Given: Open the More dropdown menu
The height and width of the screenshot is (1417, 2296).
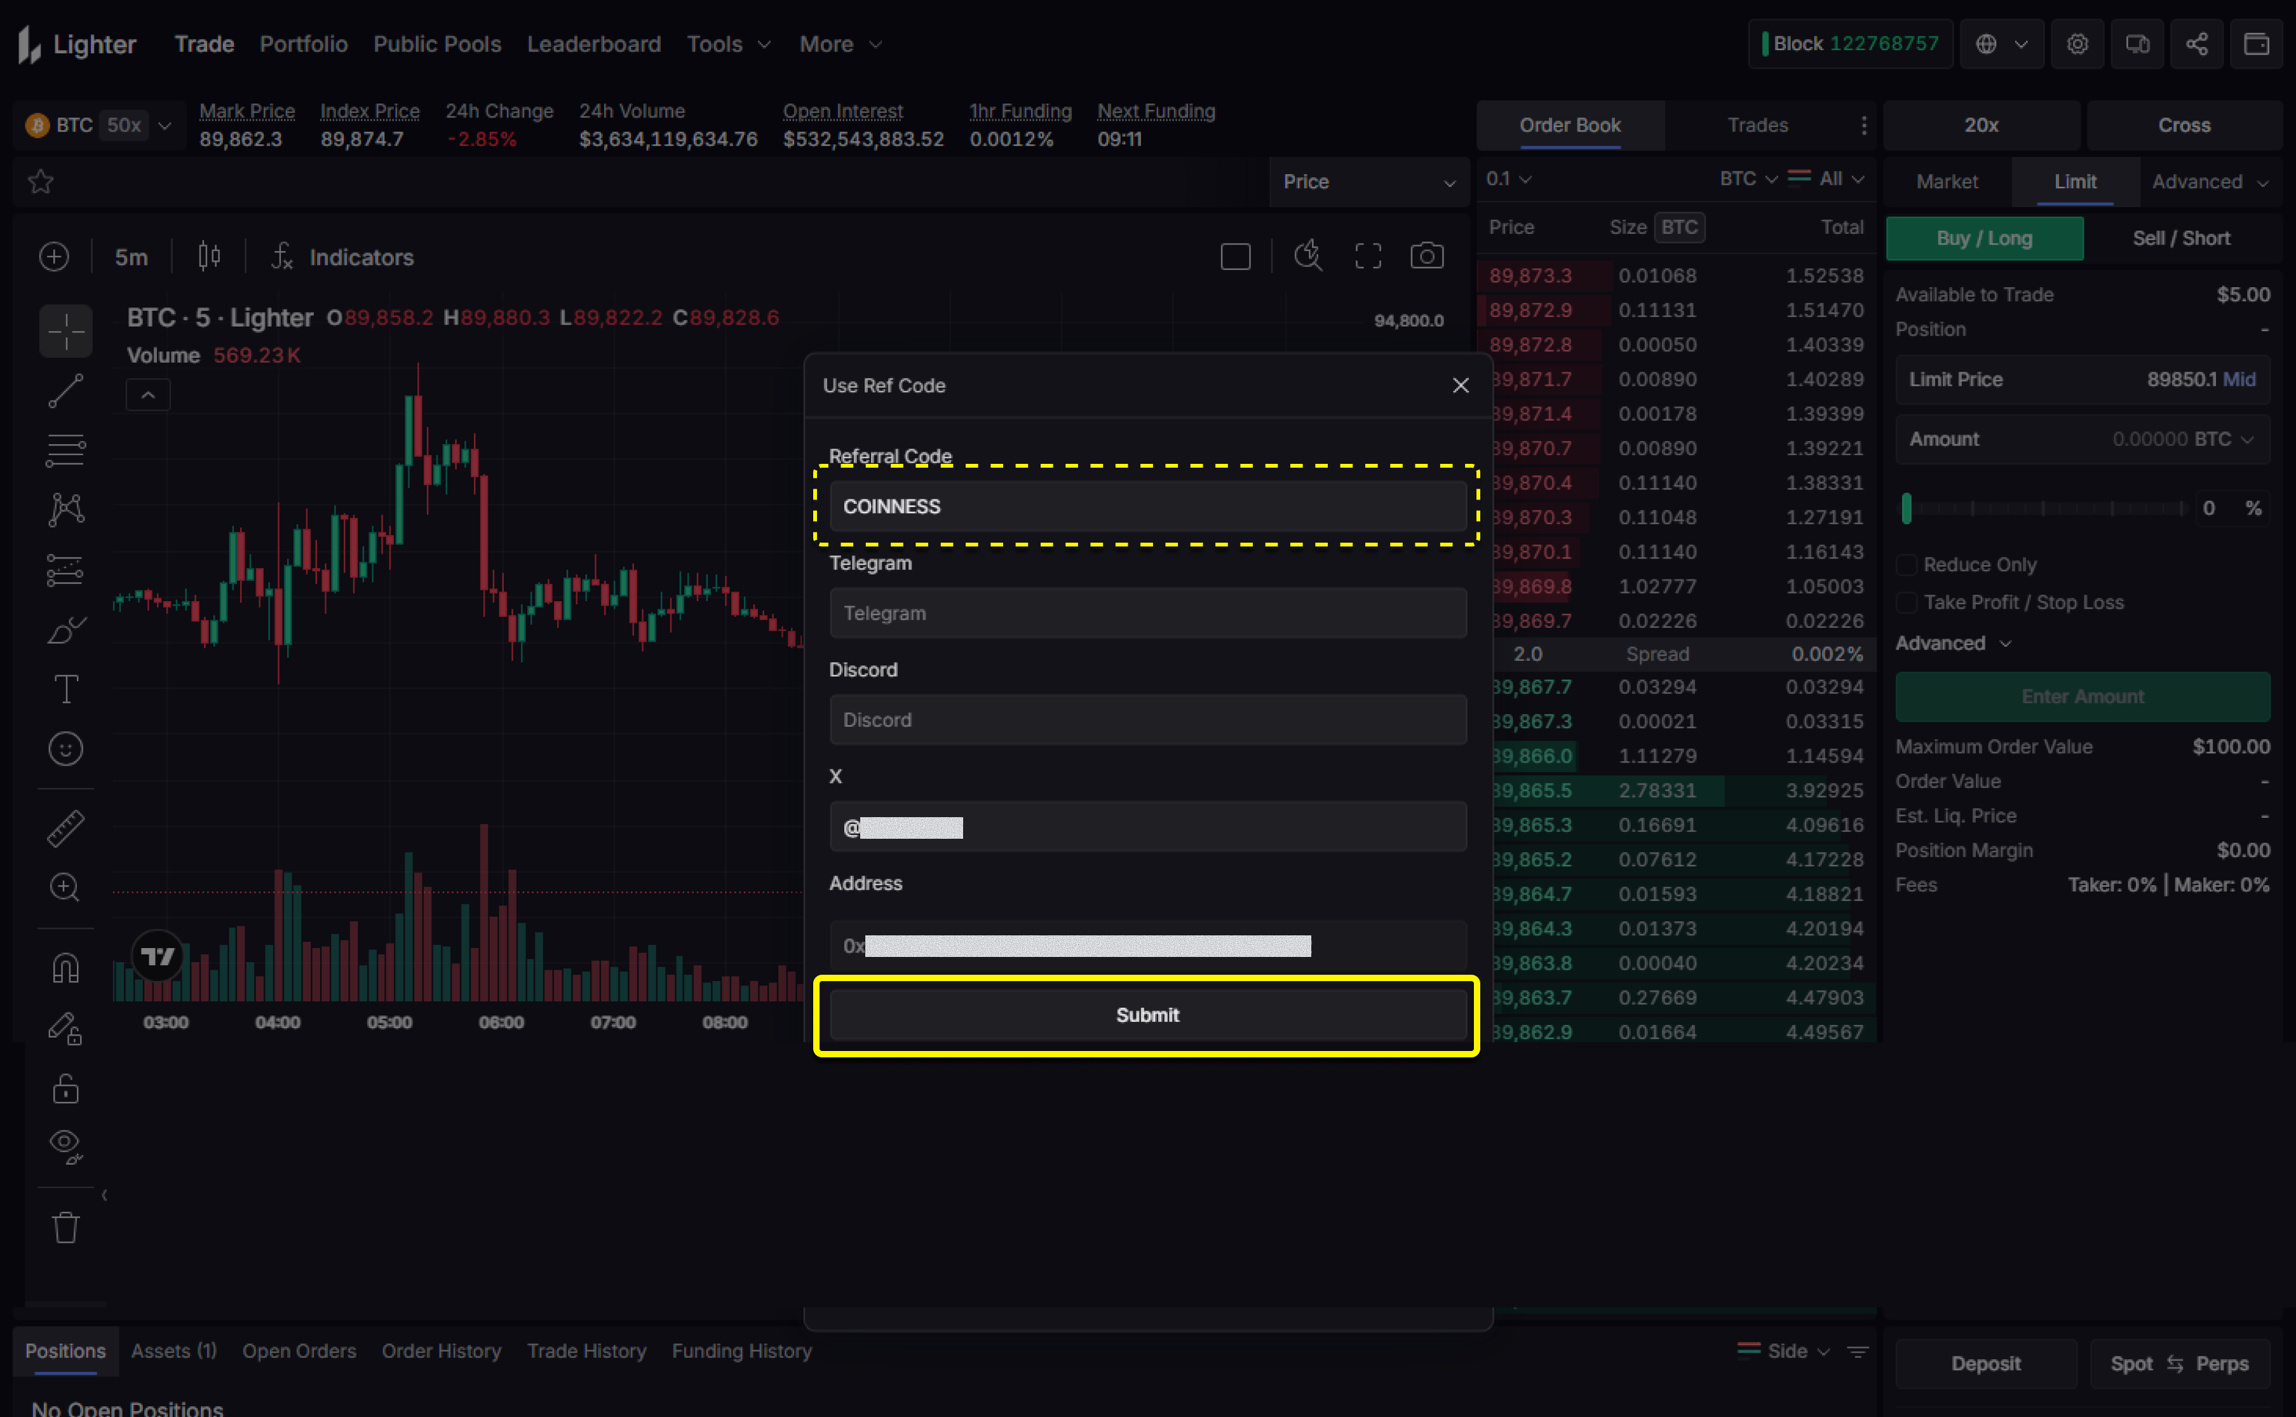Looking at the screenshot, I should pyautogui.click(x=841, y=44).
